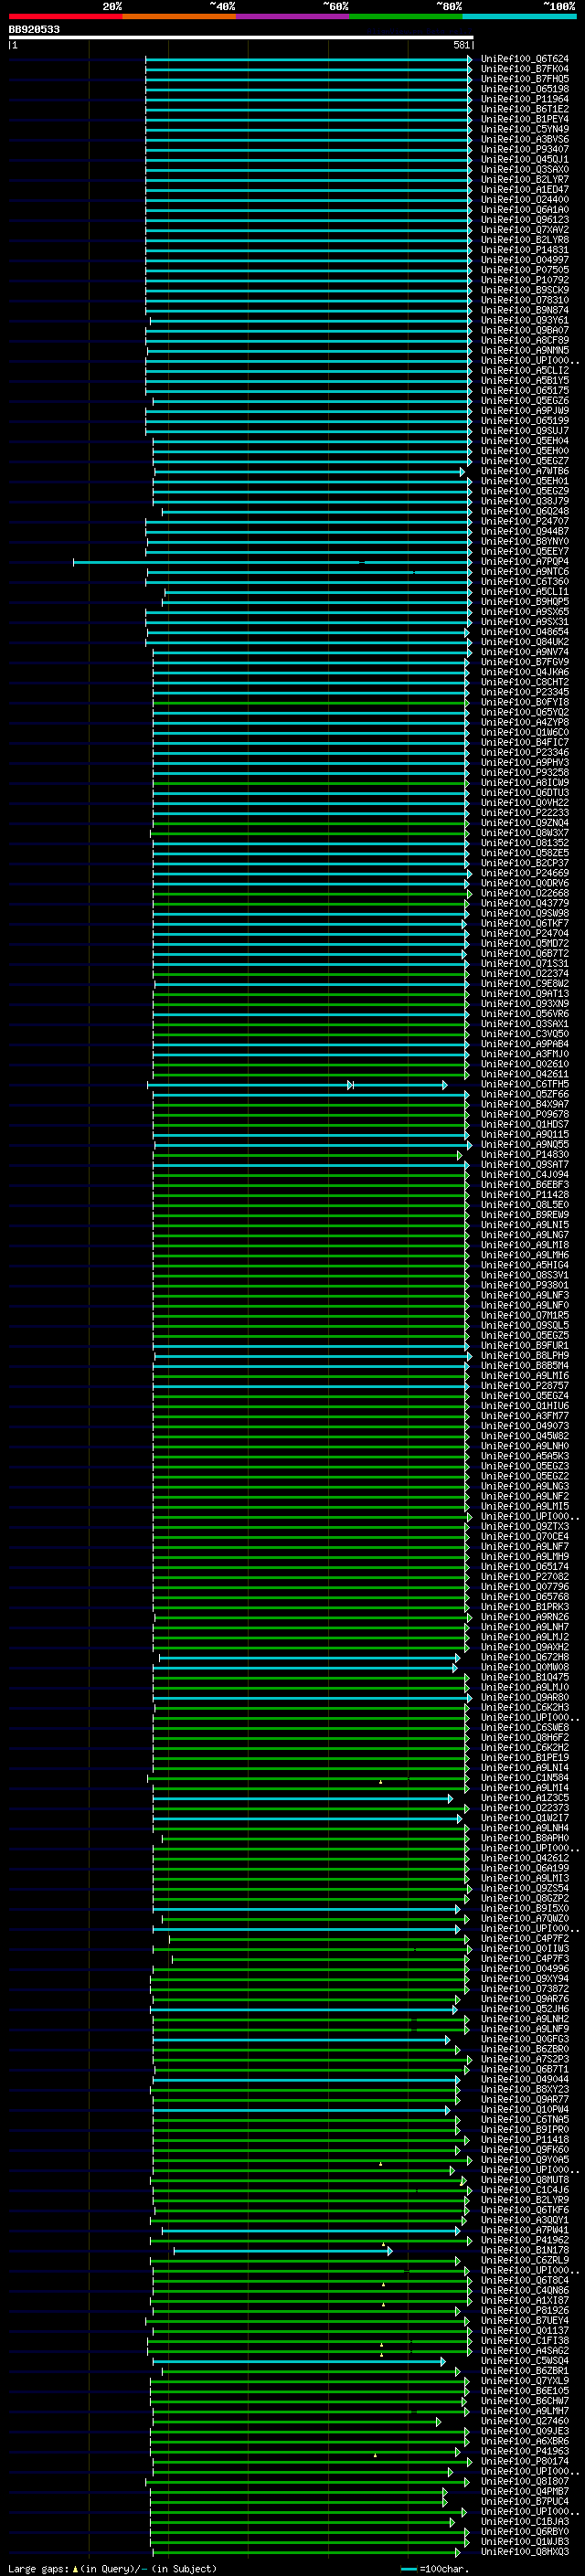
Task: Click the query end position 581
Action: tap(461, 45)
